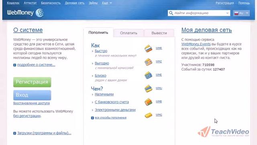
Task: Click the WMR wallet icon
Action: pyautogui.click(x=148, y=48)
